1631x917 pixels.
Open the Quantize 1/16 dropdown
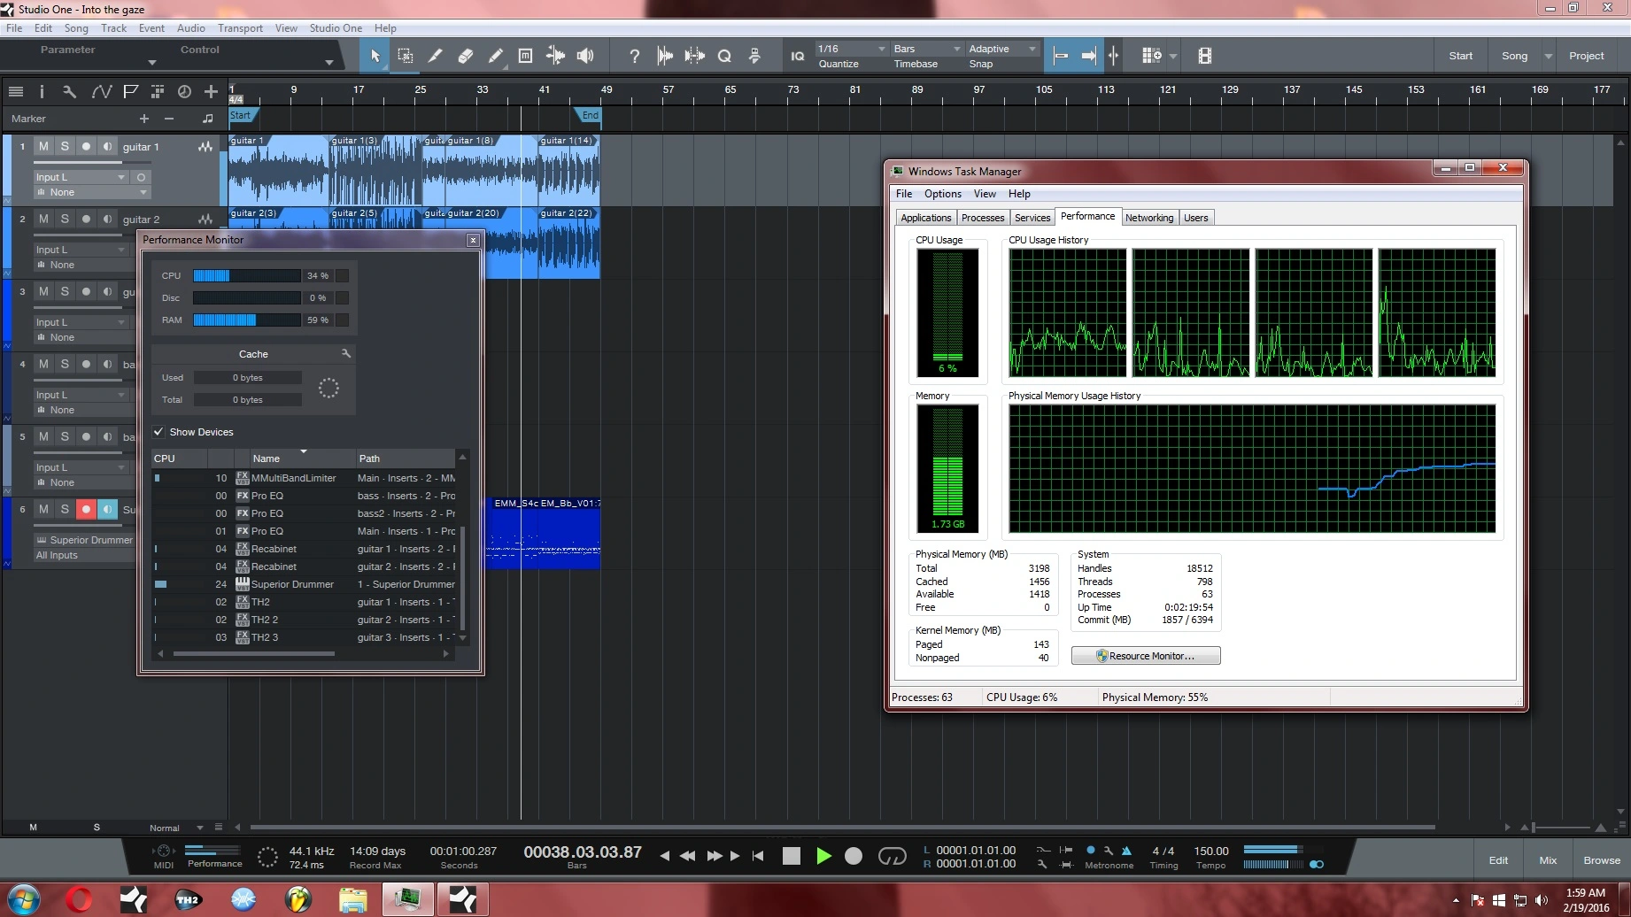click(x=851, y=49)
